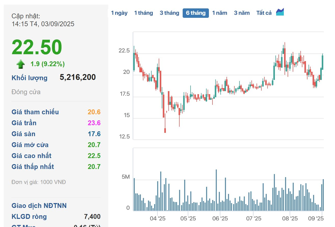This screenshot has width=335, height=227.
Task: Select the 1 tháng chart range
Action: (x=143, y=13)
